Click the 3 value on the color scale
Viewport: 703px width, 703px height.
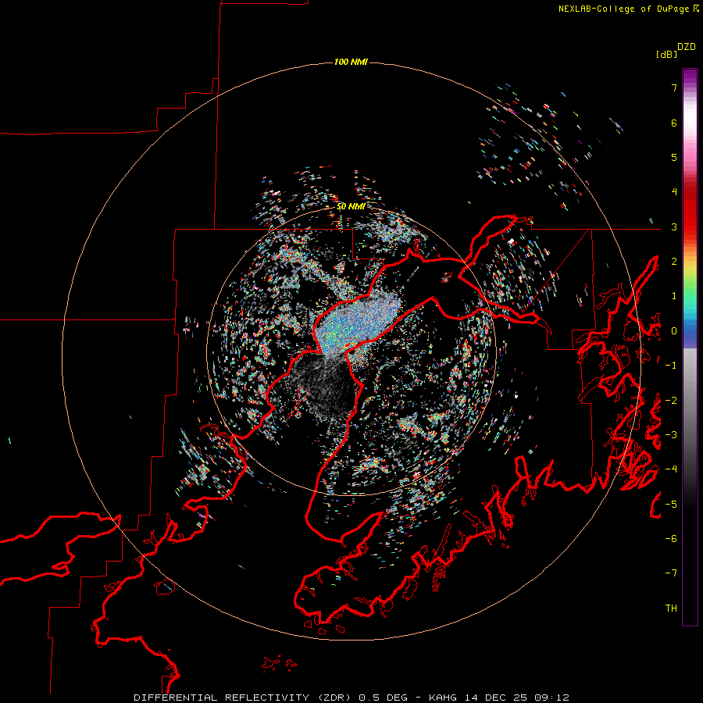tap(674, 227)
